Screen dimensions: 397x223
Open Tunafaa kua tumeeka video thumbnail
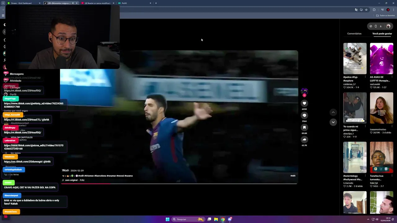tap(381, 157)
